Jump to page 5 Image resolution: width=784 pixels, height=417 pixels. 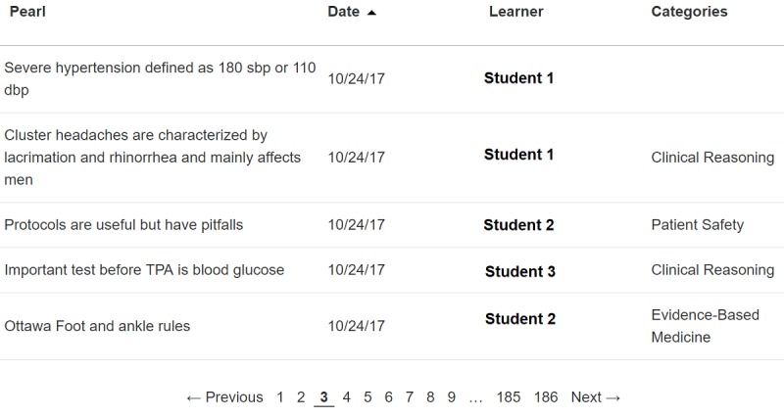point(367,397)
